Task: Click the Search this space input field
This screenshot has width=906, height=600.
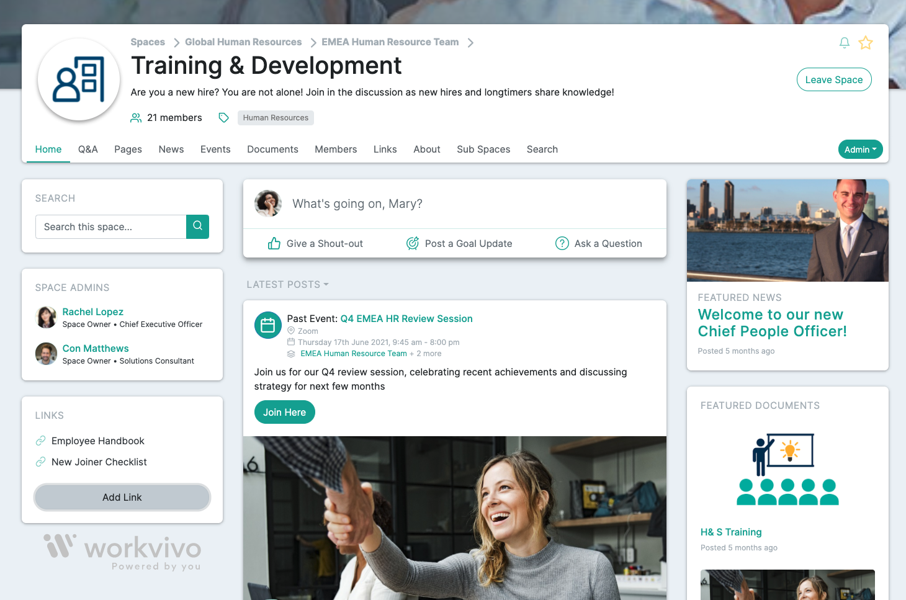Action: (111, 226)
